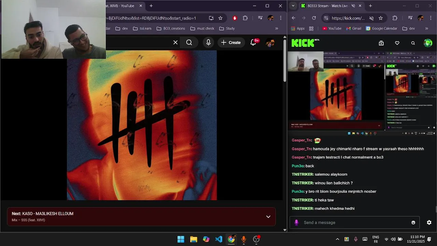Click the YouTube search magnifier button
This screenshot has height=246, width=437.
[189, 42]
